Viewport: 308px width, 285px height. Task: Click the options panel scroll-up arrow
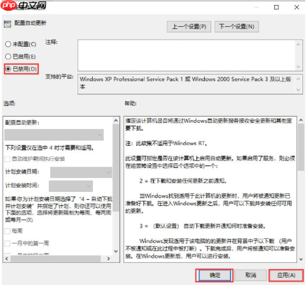click(116, 121)
